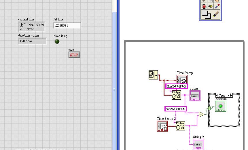Select the Time Stamp 2 control terminal

(162, 126)
